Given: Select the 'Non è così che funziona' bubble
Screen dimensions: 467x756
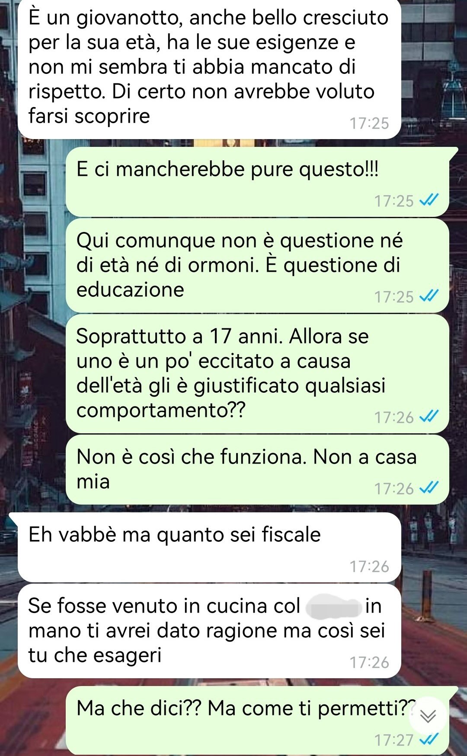Looking at the screenshot, I should (257, 470).
